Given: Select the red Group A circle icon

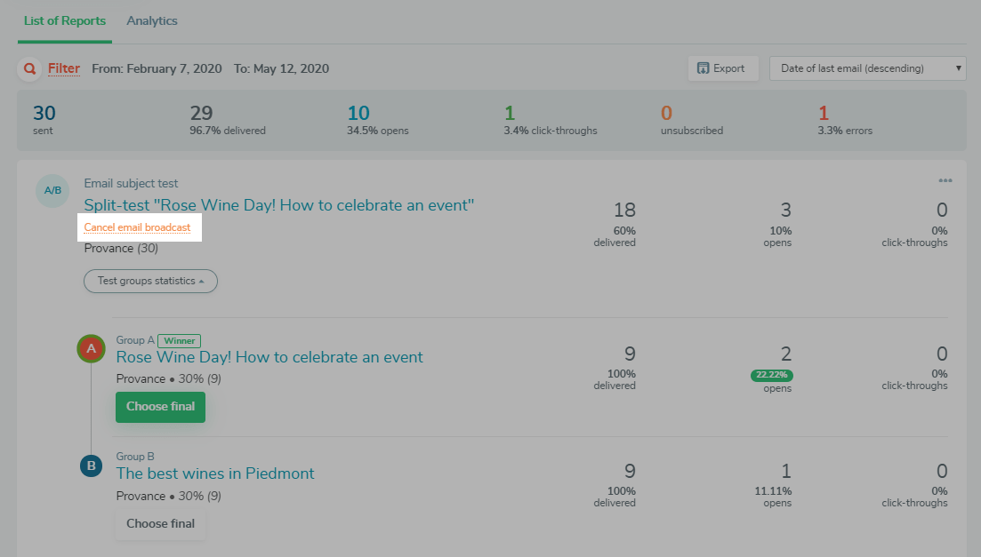Looking at the screenshot, I should click(x=91, y=349).
